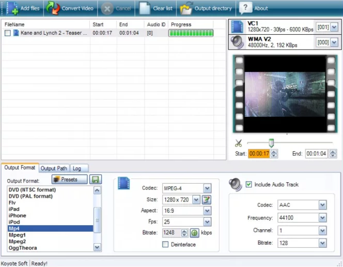343x267 pixels.
Task: Click the format list scroll down arrow
Action: [x=97, y=247]
